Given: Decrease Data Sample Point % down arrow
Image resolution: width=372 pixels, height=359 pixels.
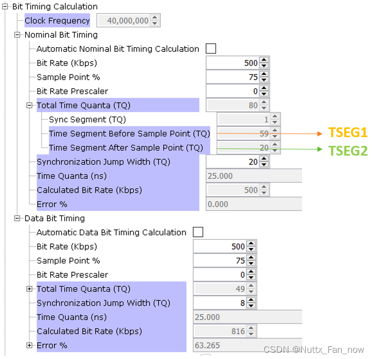Looking at the screenshot, I should [251, 263].
